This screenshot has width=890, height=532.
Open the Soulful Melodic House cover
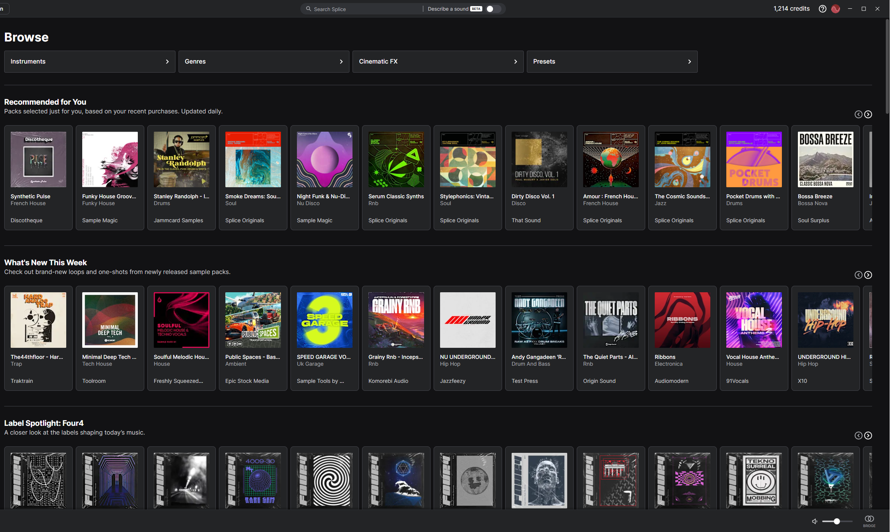tap(182, 320)
